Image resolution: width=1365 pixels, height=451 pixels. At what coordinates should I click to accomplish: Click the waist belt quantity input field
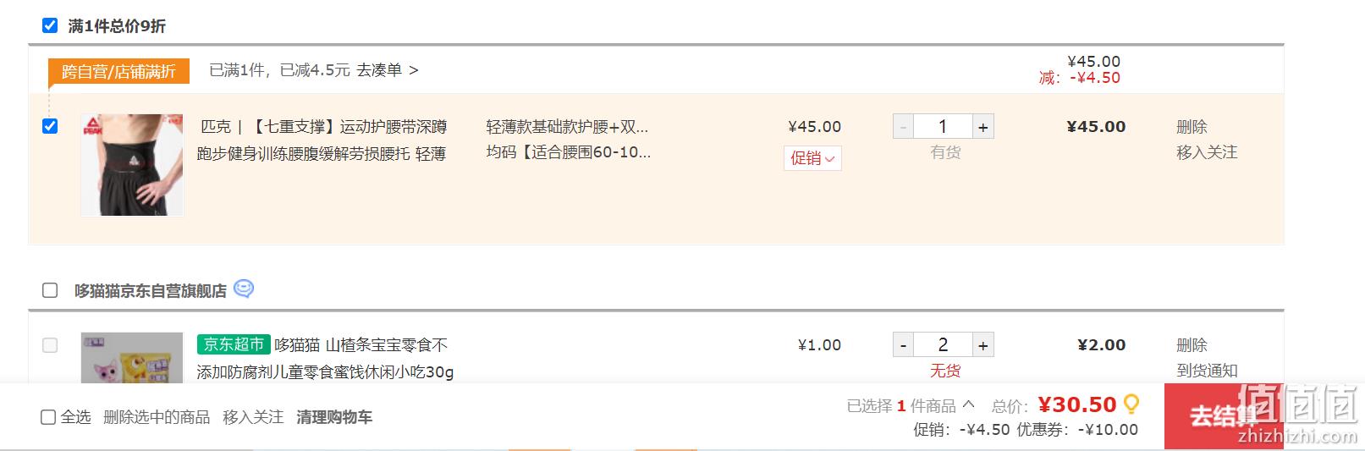coord(943,127)
